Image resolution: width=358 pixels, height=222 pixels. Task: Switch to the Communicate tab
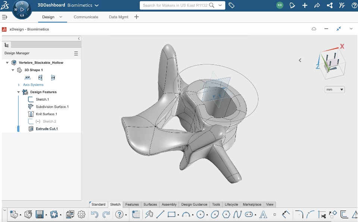tap(86, 17)
